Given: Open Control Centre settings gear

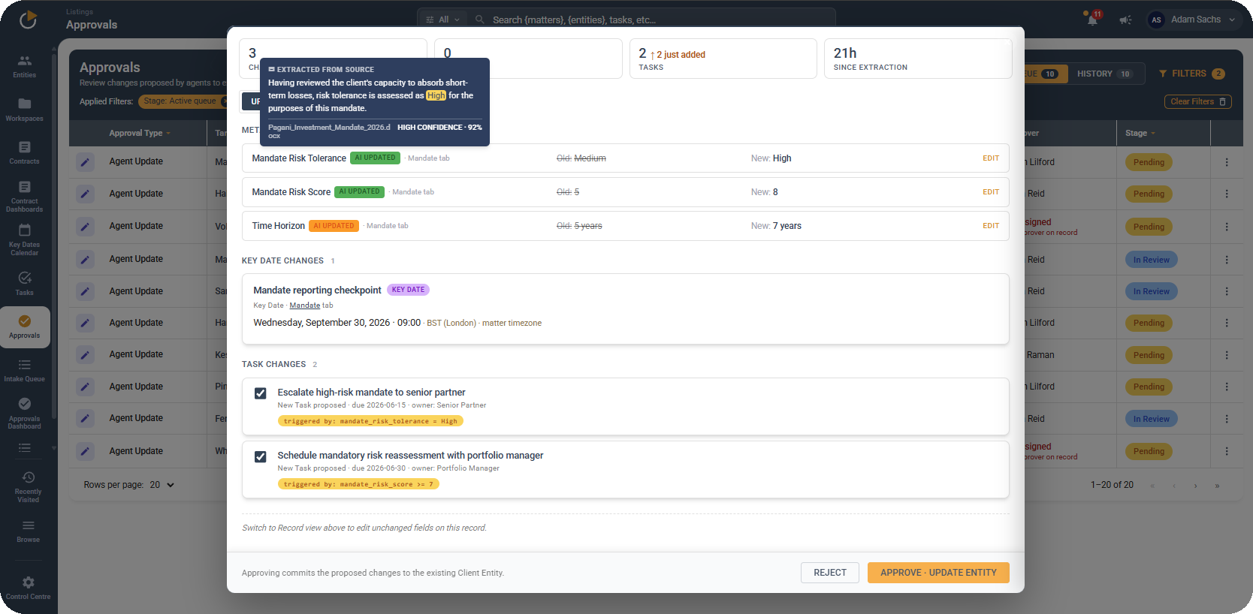Looking at the screenshot, I should click(x=28, y=582).
